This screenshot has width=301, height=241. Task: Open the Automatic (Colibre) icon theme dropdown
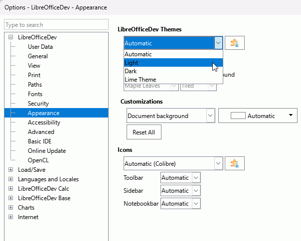click(173, 163)
